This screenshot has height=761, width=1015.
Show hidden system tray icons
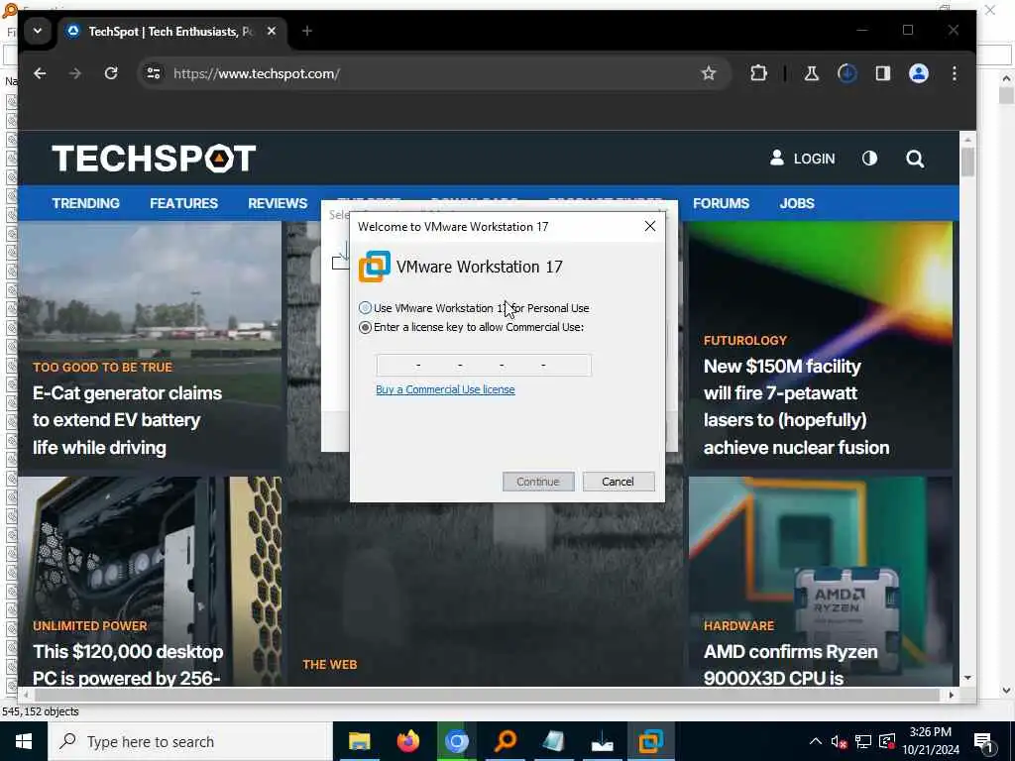[x=816, y=741]
